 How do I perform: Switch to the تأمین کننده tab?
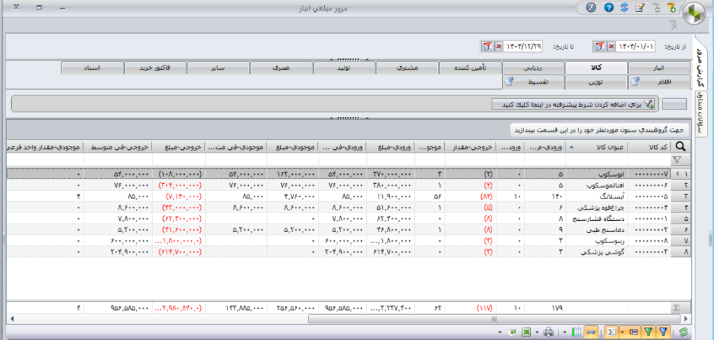[x=471, y=68]
